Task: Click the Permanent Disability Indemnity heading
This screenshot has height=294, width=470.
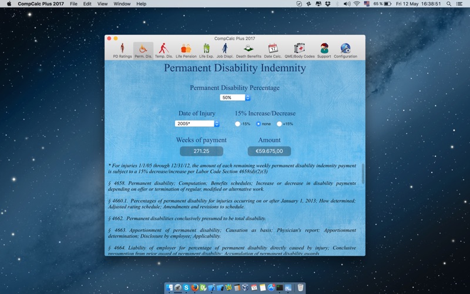Action: 234,68
